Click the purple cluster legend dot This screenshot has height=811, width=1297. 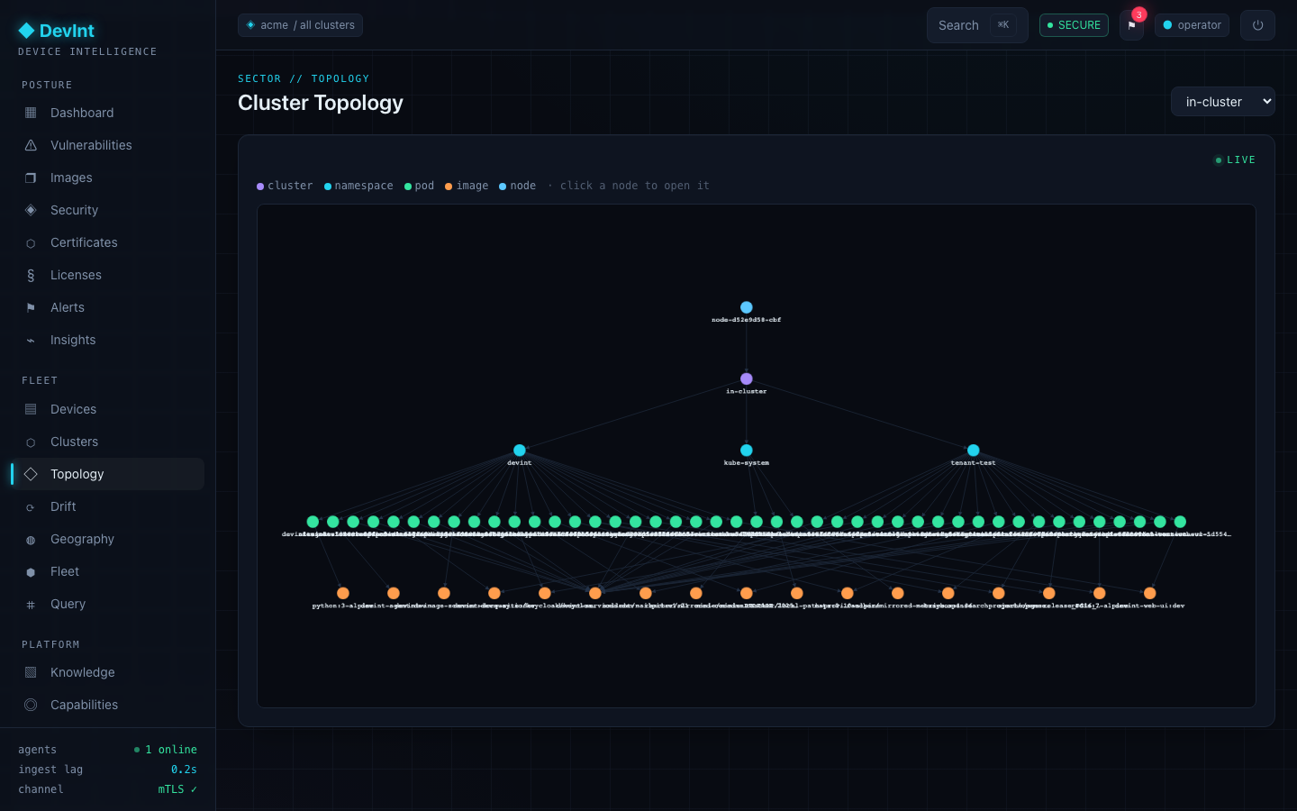[260, 187]
